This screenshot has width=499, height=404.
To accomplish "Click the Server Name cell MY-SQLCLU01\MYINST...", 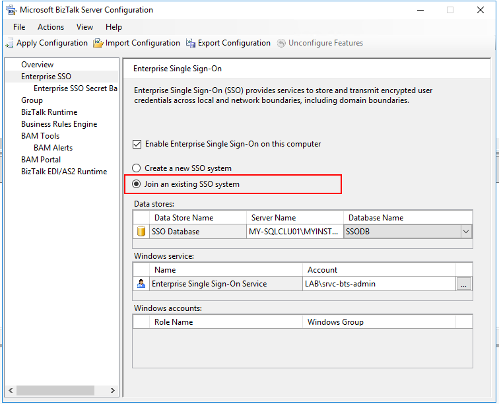I will (x=294, y=232).
